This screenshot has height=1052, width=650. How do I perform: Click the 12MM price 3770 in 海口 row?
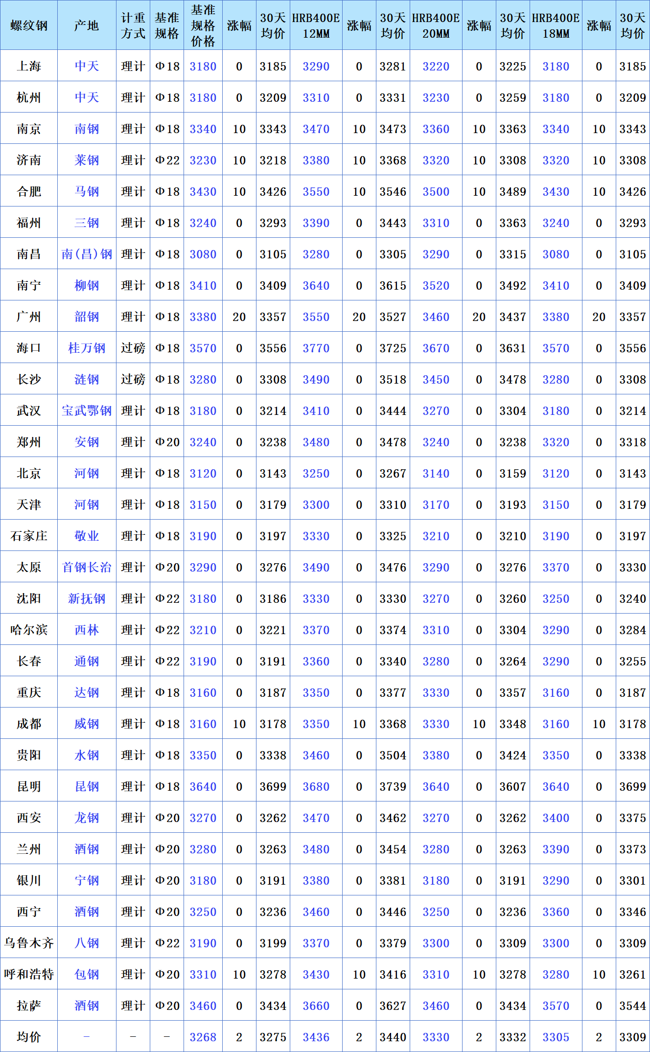coord(316,348)
